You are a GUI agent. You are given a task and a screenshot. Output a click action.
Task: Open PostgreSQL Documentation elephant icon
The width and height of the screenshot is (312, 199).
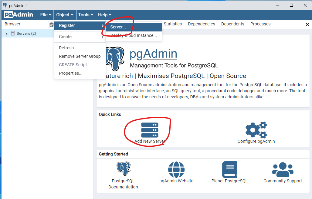(123, 169)
